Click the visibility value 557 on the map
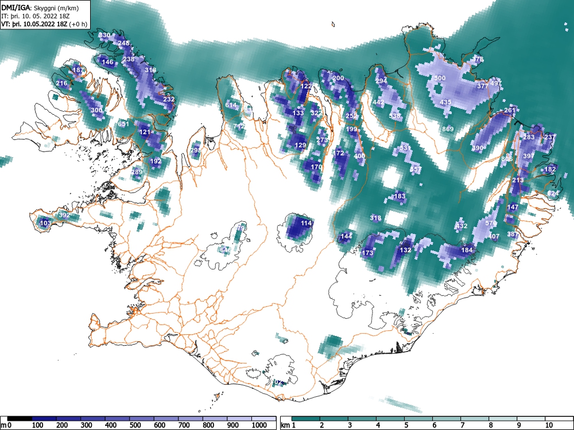The image size is (574, 430). (416, 169)
